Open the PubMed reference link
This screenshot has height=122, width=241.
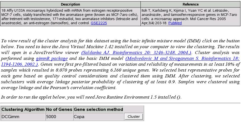tap(175, 23)
